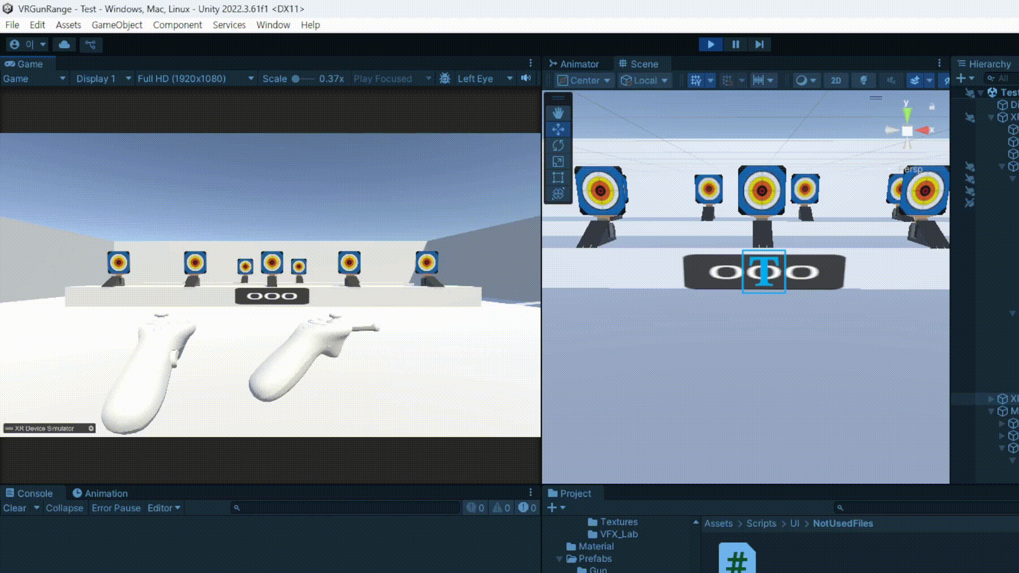Open the GameObject menu

pyautogui.click(x=117, y=25)
